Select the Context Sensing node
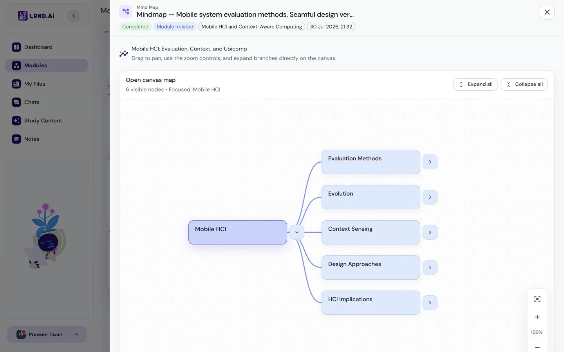564x352 pixels. click(371, 232)
